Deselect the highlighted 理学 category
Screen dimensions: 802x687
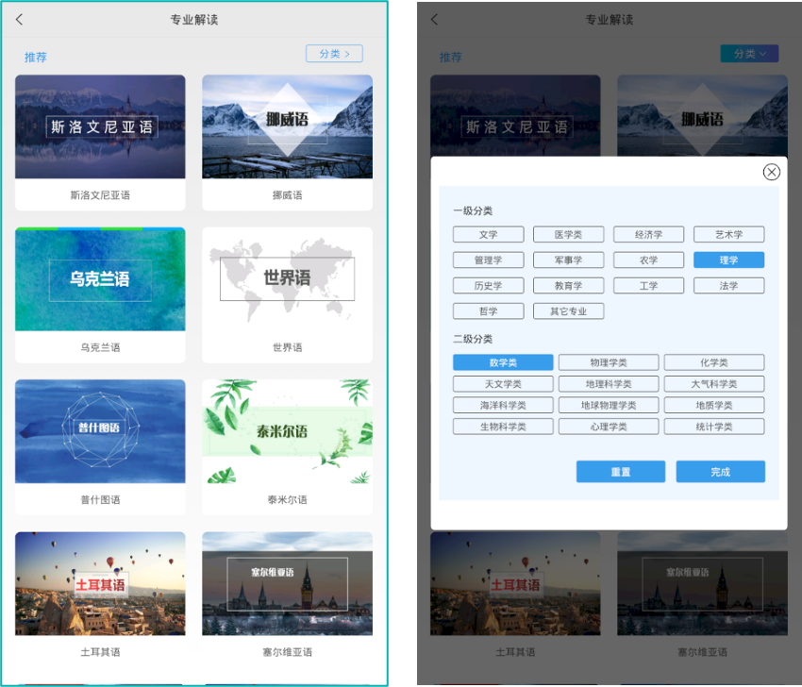point(728,260)
